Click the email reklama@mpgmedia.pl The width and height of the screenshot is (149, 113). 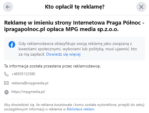pyautogui.click(x=30, y=83)
